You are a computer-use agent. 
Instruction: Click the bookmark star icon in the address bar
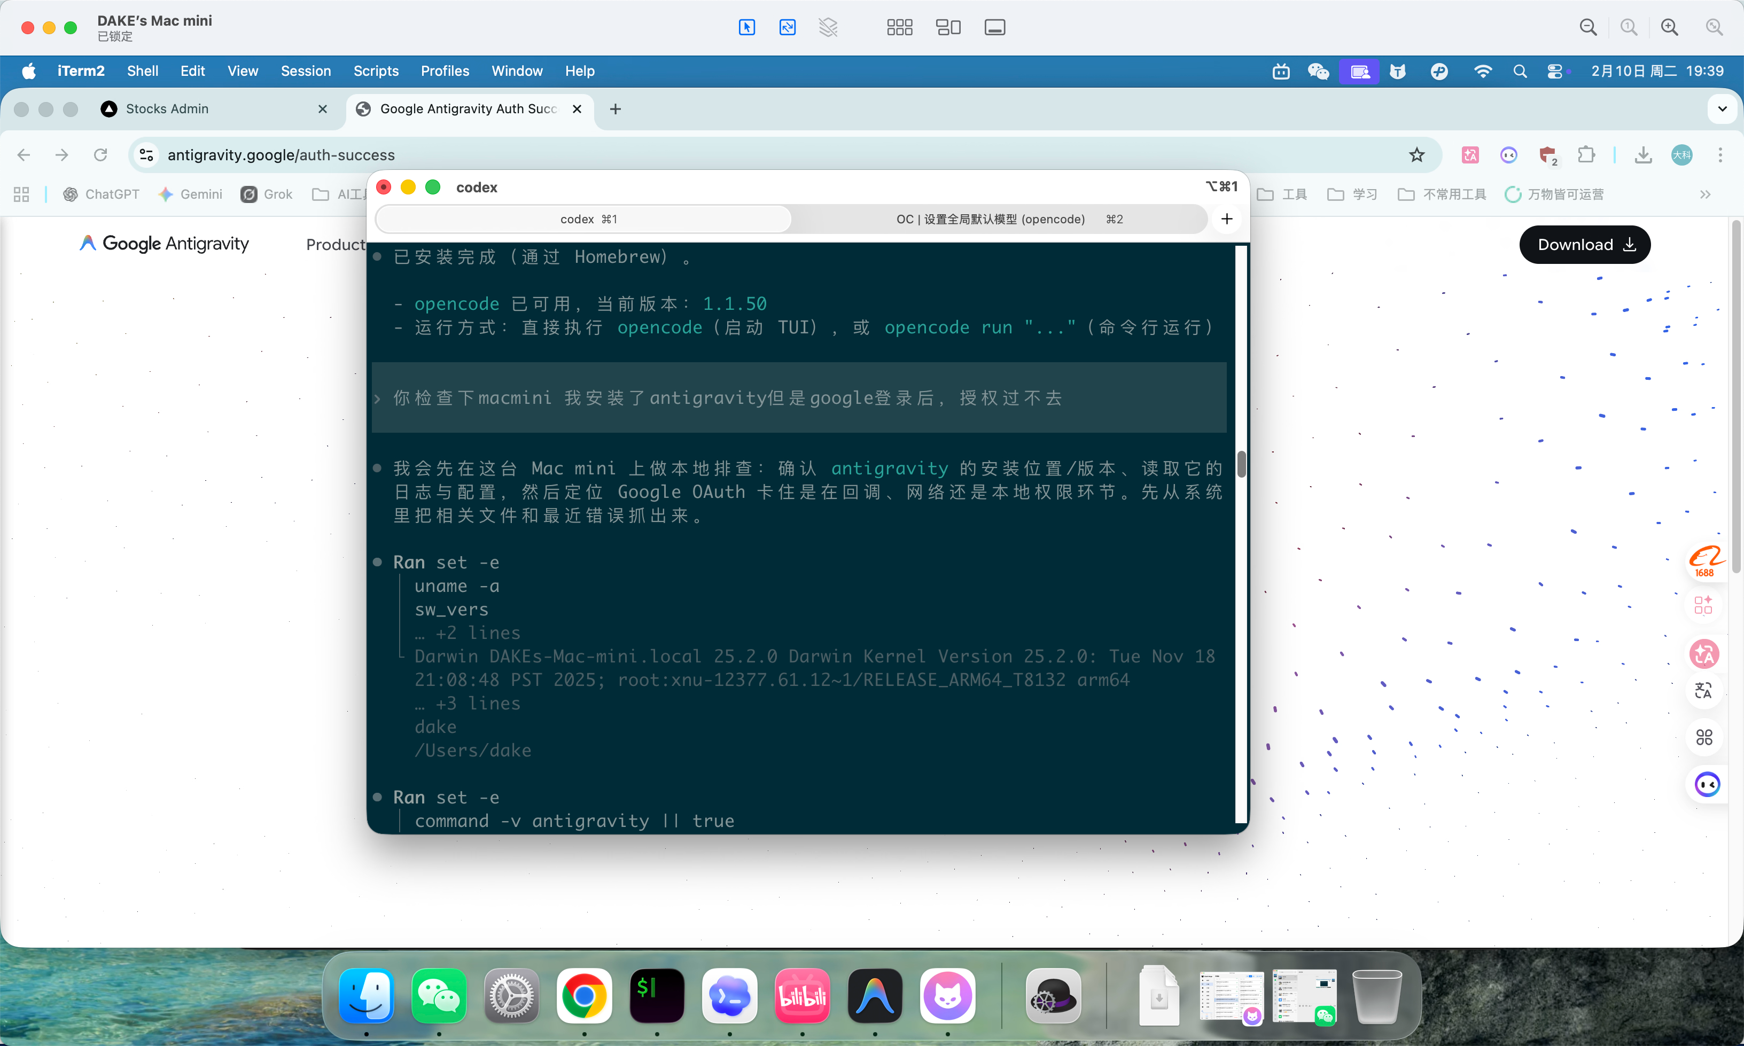point(1416,155)
